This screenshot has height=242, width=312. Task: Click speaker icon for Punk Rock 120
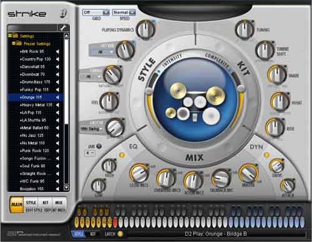tap(57, 151)
